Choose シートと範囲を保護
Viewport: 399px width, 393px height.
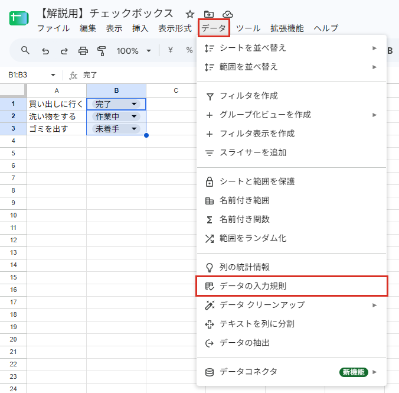pos(292,181)
